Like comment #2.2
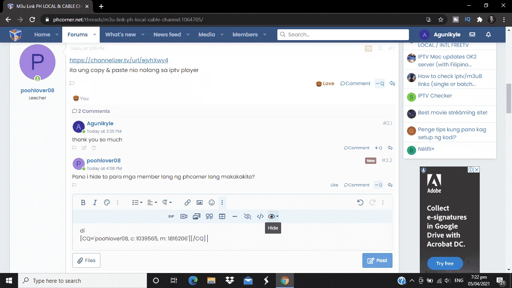This screenshot has width=512, height=288. (334, 185)
